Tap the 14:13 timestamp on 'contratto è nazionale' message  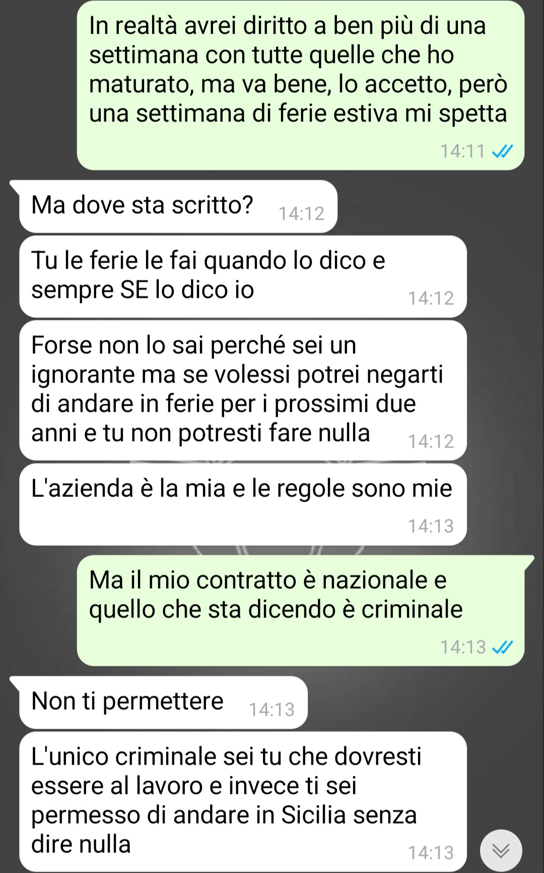click(x=463, y=647)
